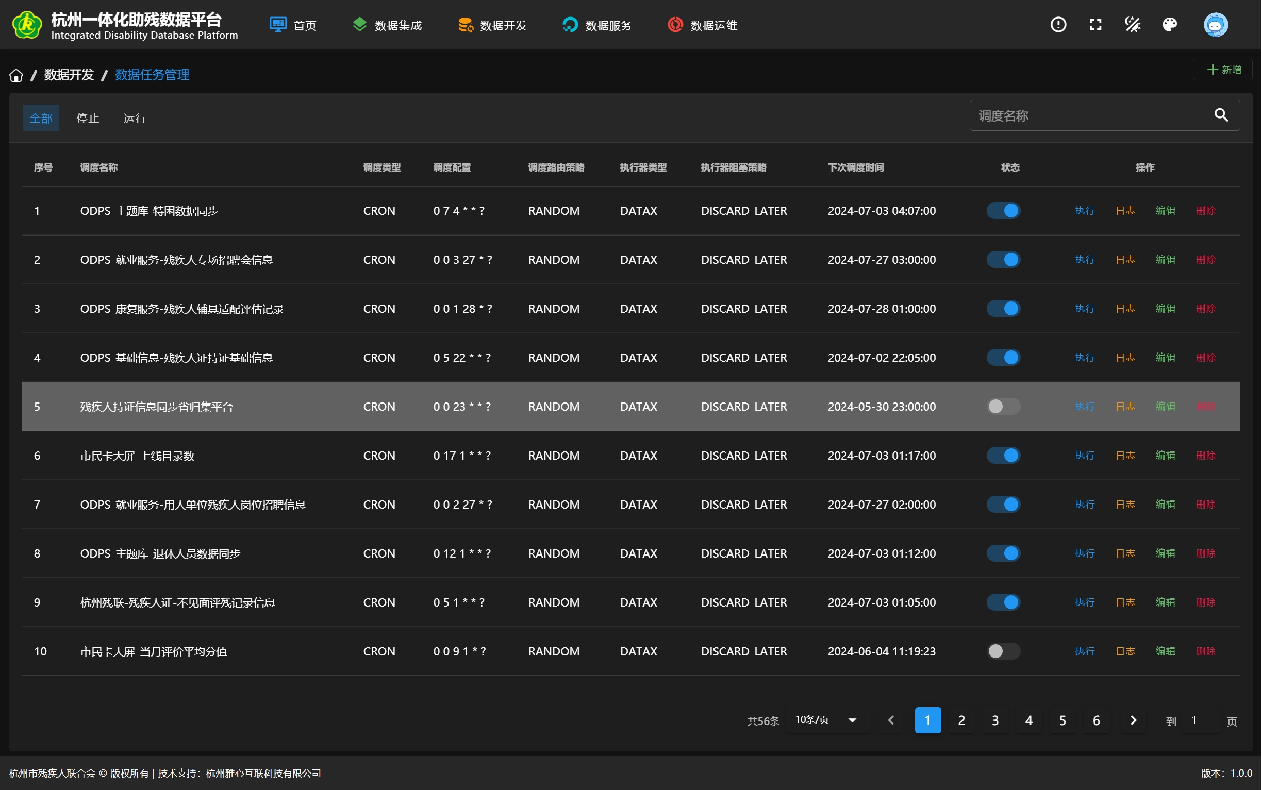Toggle status of 残疾人证持证基础信息 task
This screenshot has height=790, width=1262.
point(1004,358)
